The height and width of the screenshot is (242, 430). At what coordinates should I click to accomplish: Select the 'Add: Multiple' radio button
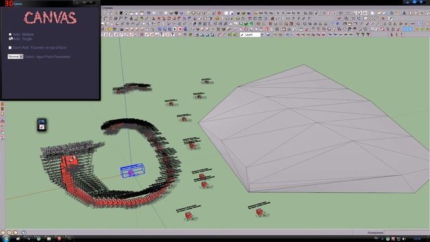[10, 34]
